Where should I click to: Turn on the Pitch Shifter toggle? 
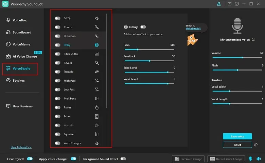pos(57,54)
